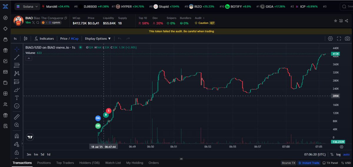Screen dimensions: 353x167
Task: Collapse the chart legend with chevron
Action: [x=29, y=58]
